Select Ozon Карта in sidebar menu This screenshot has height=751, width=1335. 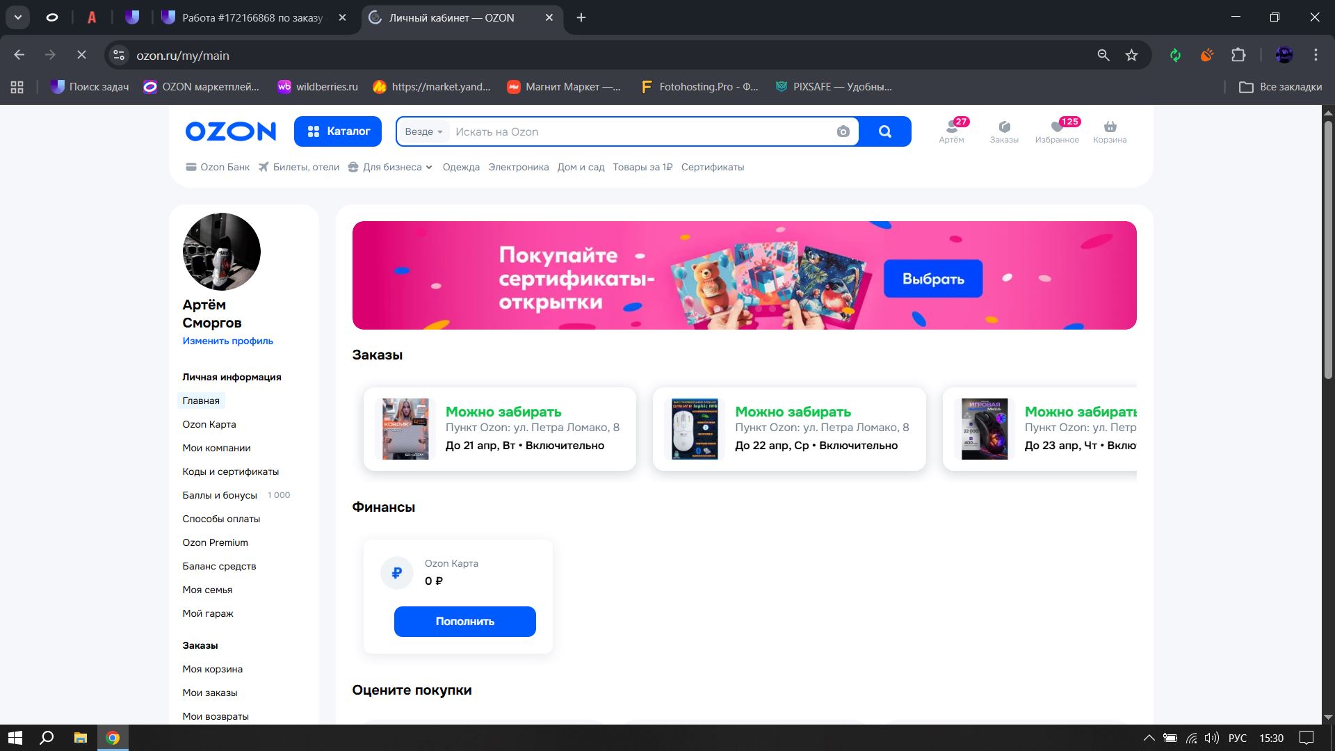coord(209,424)
